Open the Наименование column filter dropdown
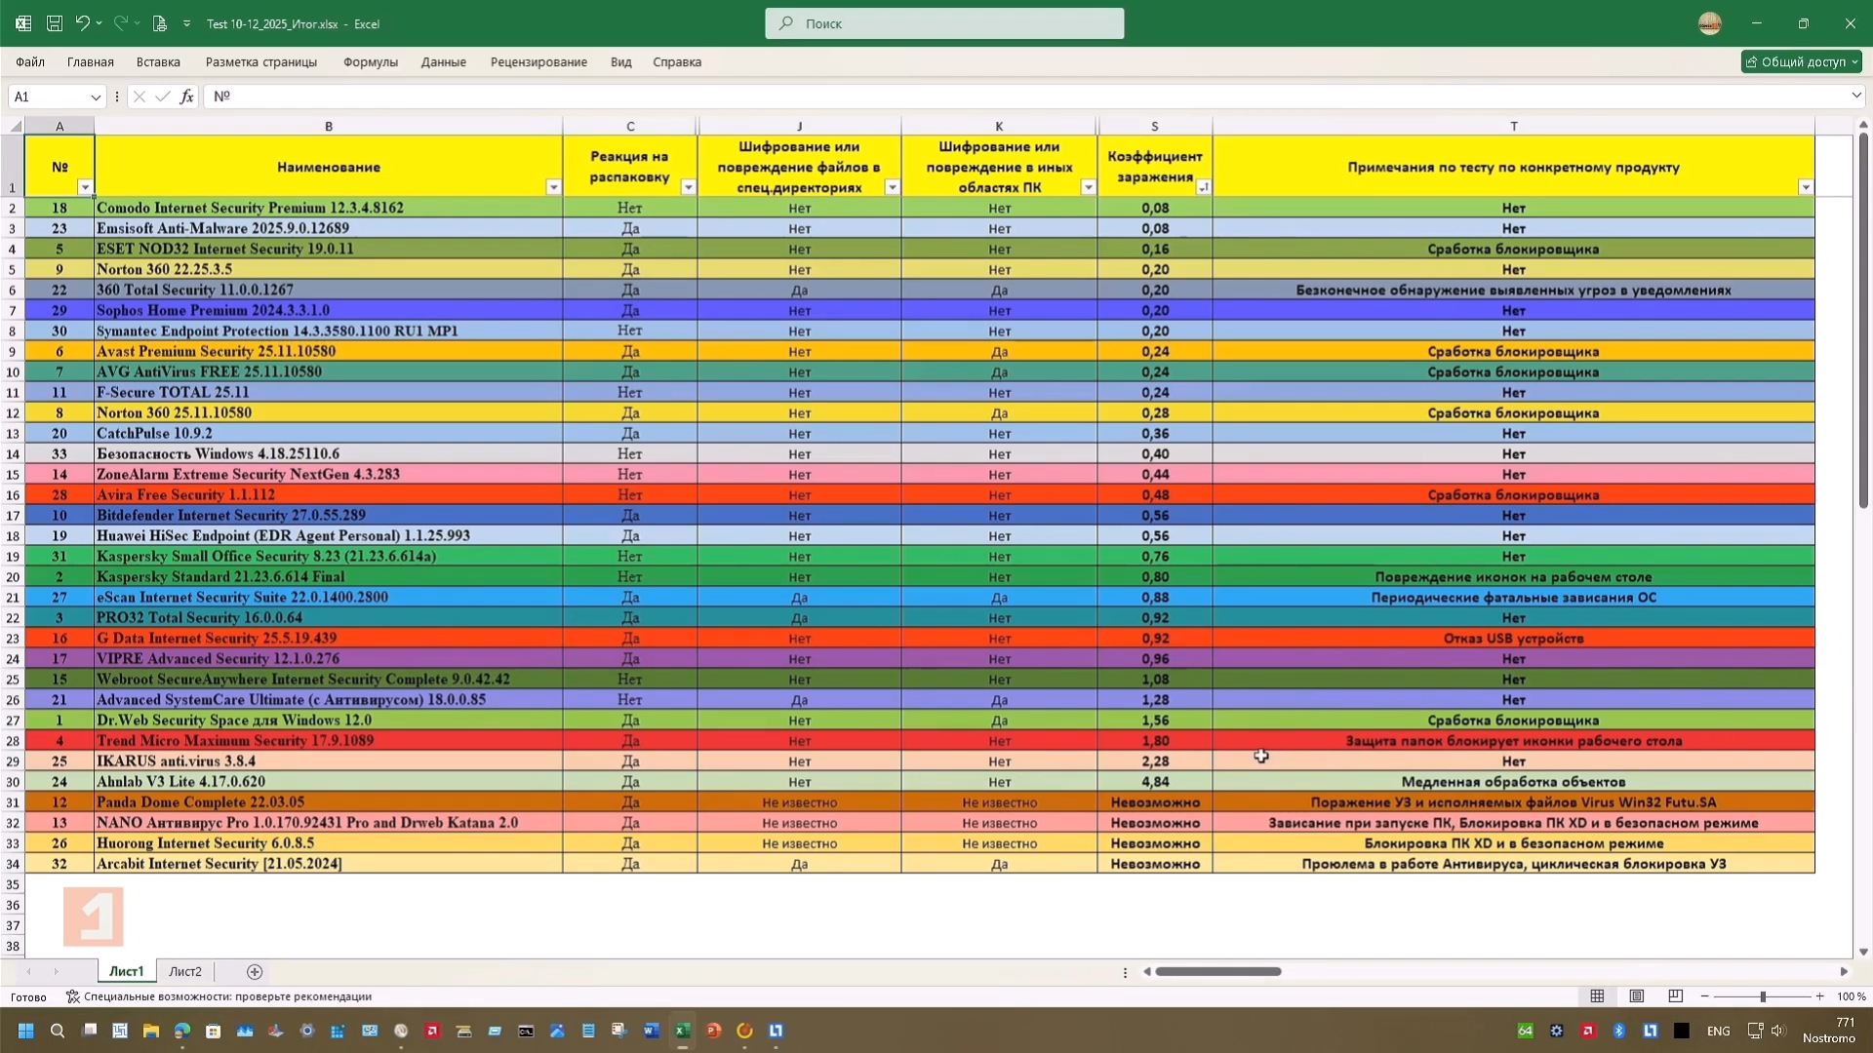The image size is (1873, 1053). pos(553,187)
